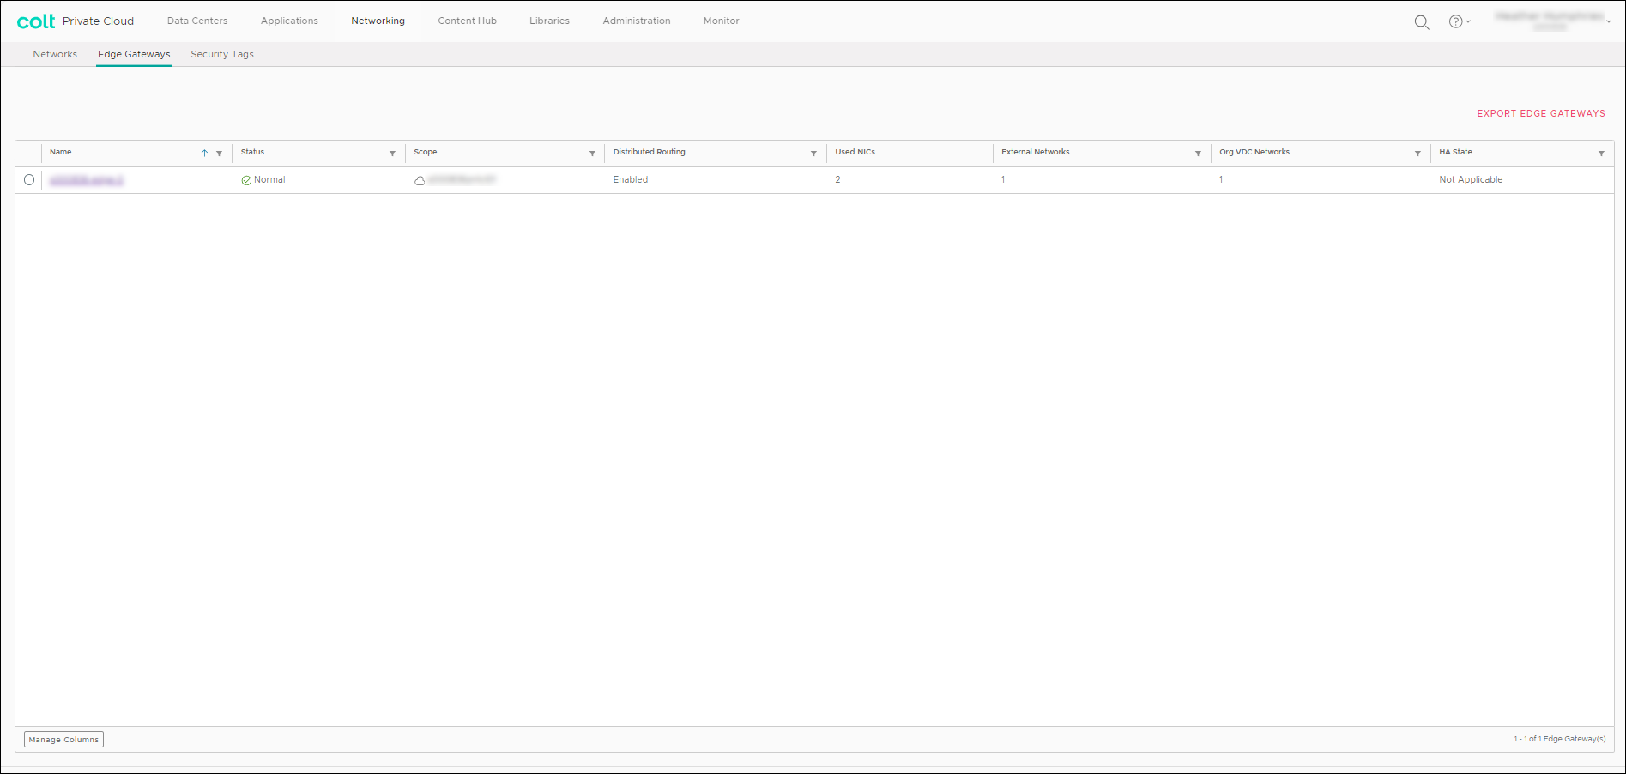
Task: Click the External Networks column header
Action: [x=1035, y=152]
